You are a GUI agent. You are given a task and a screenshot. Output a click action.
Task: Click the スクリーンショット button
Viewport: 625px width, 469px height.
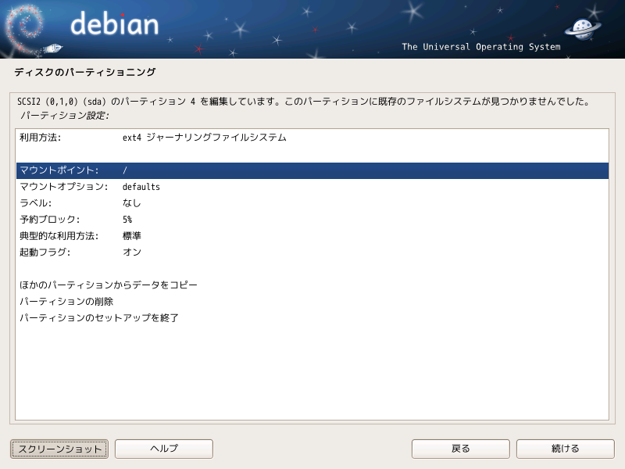59,449
